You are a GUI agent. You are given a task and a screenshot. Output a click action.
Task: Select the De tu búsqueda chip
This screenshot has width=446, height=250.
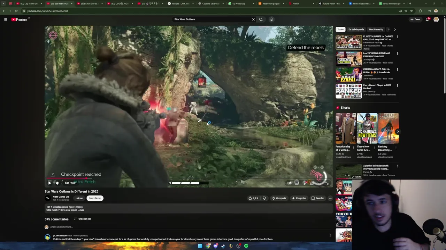click(356, 30)
